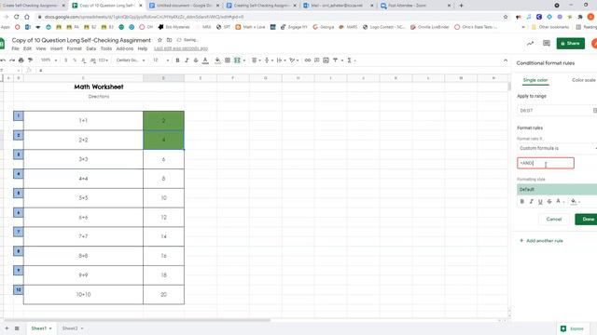
Task: Open the Add-ons menu
Action: tap(125, 48)
